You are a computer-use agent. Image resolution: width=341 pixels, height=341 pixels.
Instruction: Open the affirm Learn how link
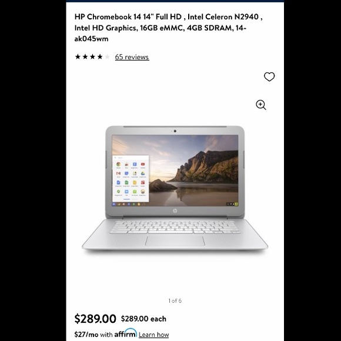153,335
